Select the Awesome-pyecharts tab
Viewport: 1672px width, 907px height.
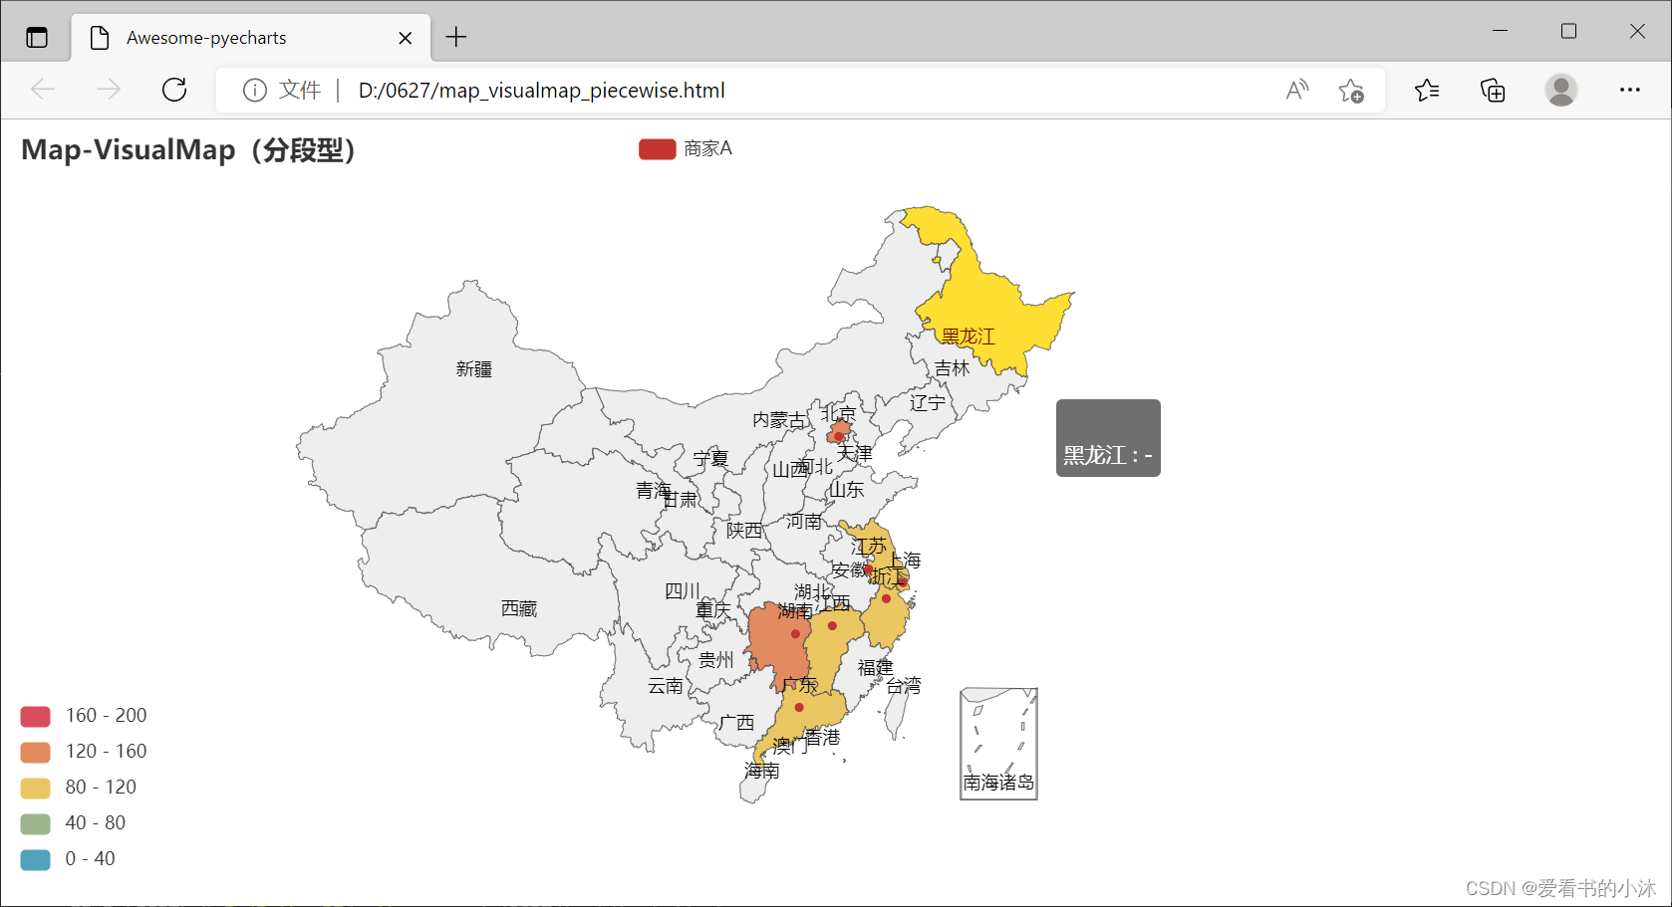[x=251, y=38]
